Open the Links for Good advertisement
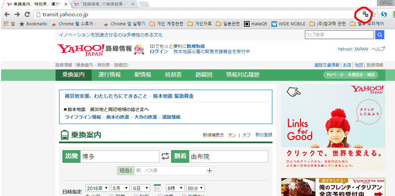Viewport: 395px width, 196px height. click(333, 128)
